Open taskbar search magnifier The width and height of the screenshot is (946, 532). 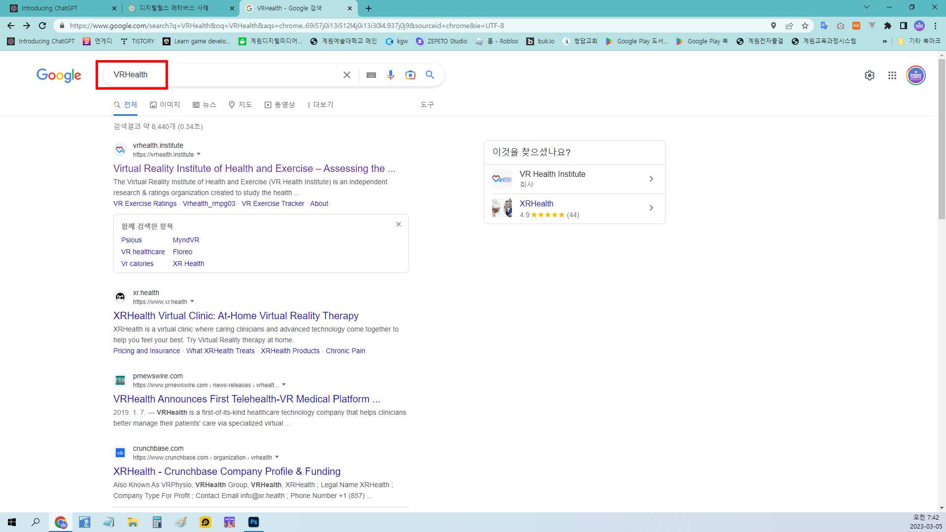pyautogui.click(x=35, y=522)
